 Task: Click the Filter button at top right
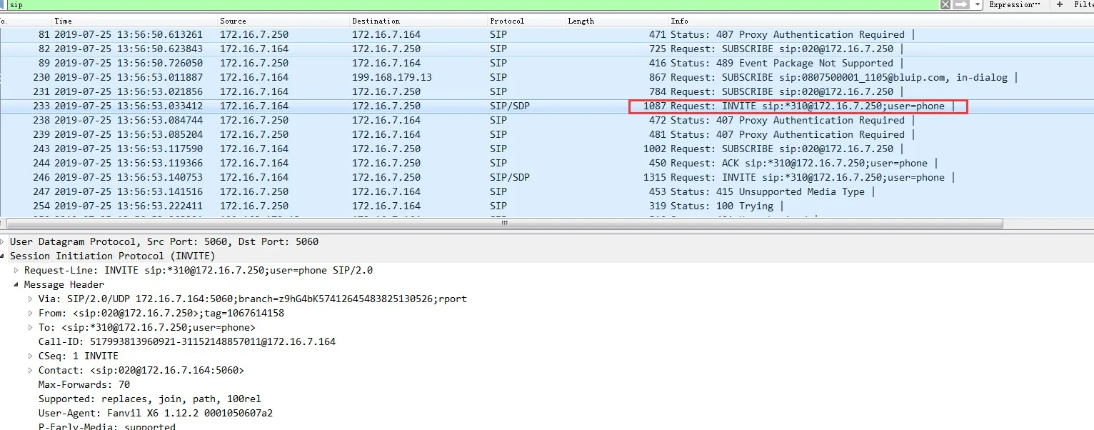pos(1084,5)
